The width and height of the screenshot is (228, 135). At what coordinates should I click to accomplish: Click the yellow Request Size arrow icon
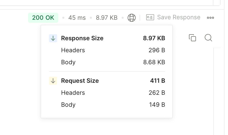coord(53,81)
